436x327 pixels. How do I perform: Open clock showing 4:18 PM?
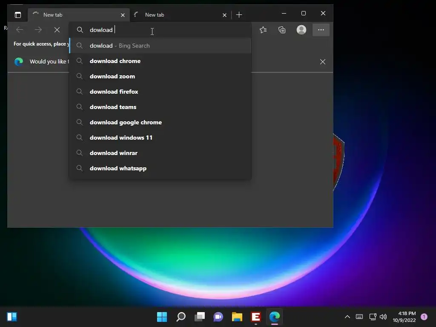click(404, 317)
